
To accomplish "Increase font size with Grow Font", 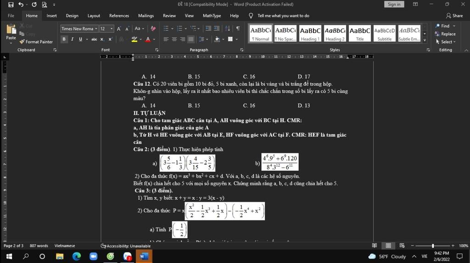I will (x=119, y=29).
